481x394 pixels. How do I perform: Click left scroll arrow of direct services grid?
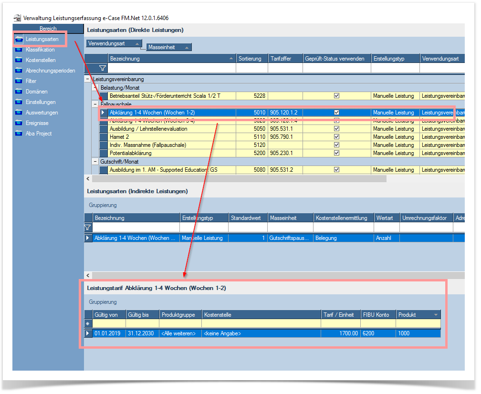click(88, 178)
